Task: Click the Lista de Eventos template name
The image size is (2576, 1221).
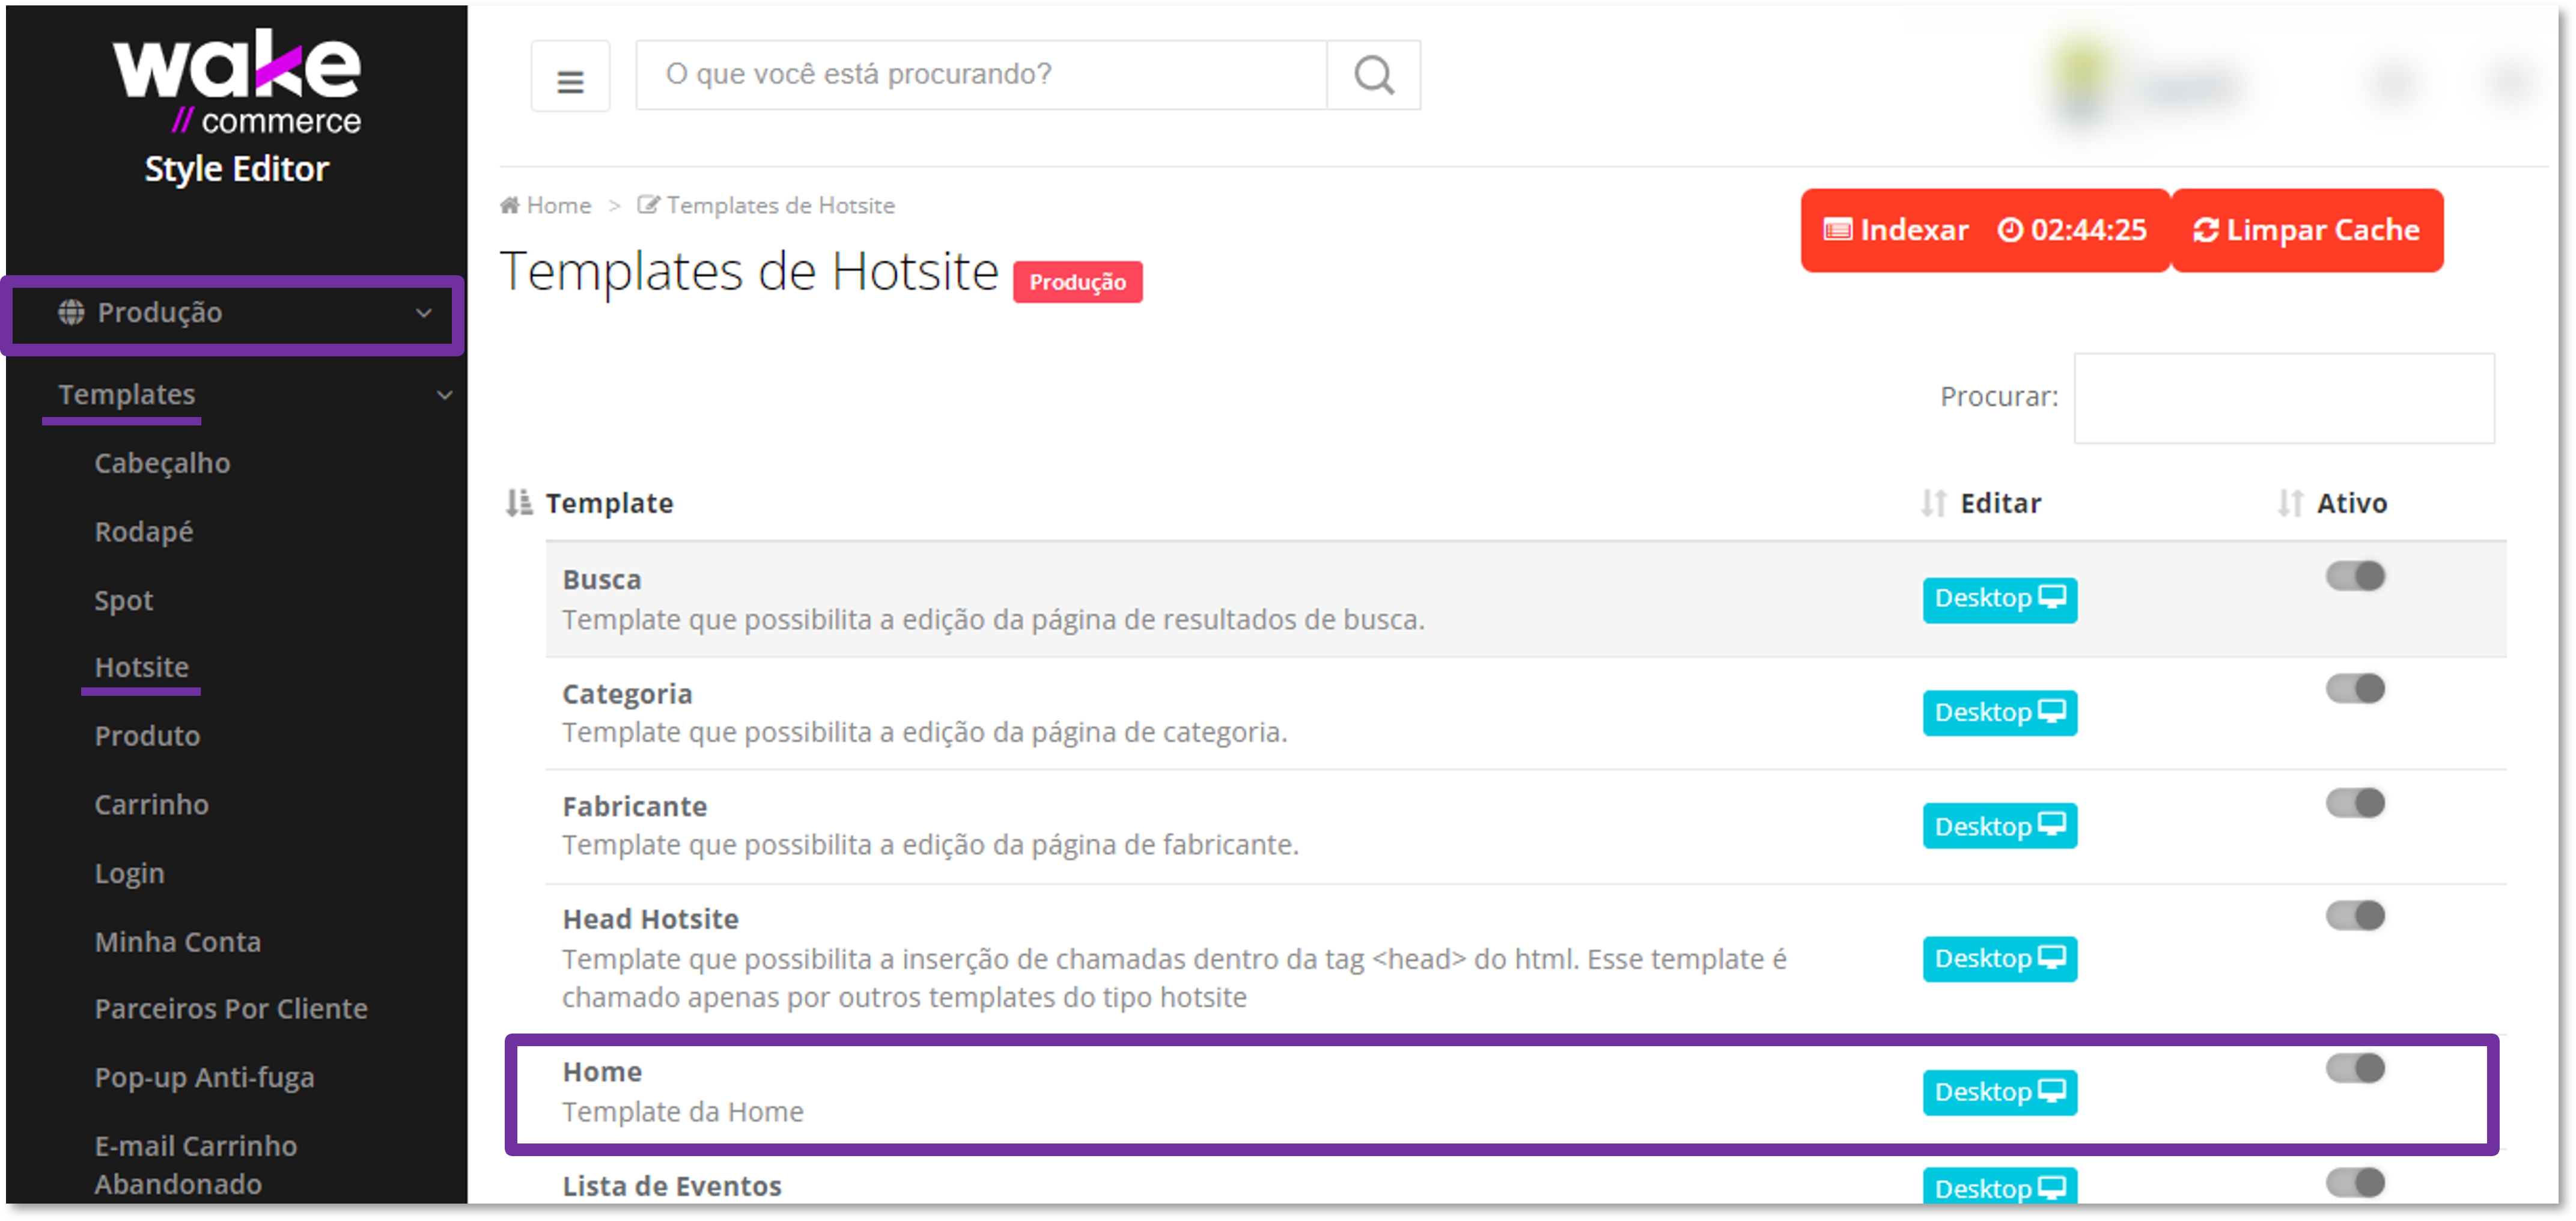Action: (672, 1187)
